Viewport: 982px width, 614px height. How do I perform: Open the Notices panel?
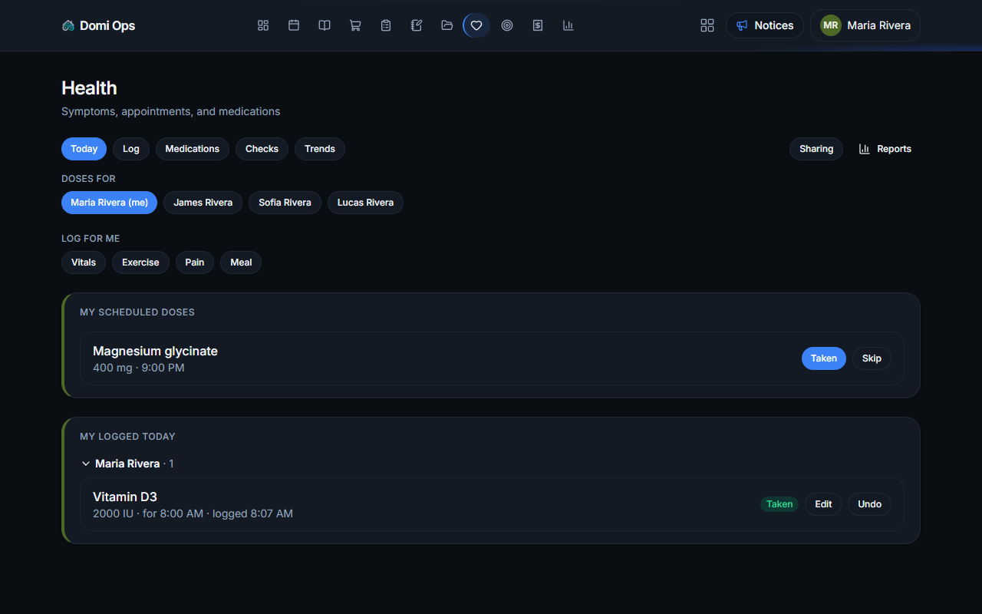coord(765,25)
